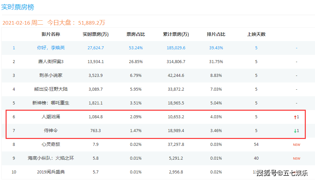Open the film 唐人街探案3
The image size is (315, 180).
tap(51, 61)
